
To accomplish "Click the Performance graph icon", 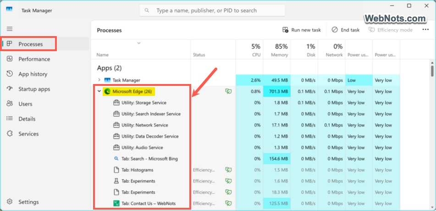I will [10, 59].
